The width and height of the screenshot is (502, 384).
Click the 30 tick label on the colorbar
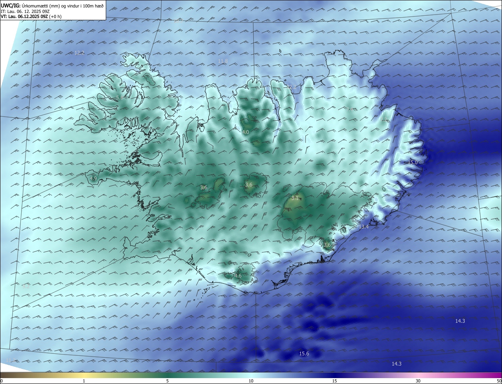point(418,381)
